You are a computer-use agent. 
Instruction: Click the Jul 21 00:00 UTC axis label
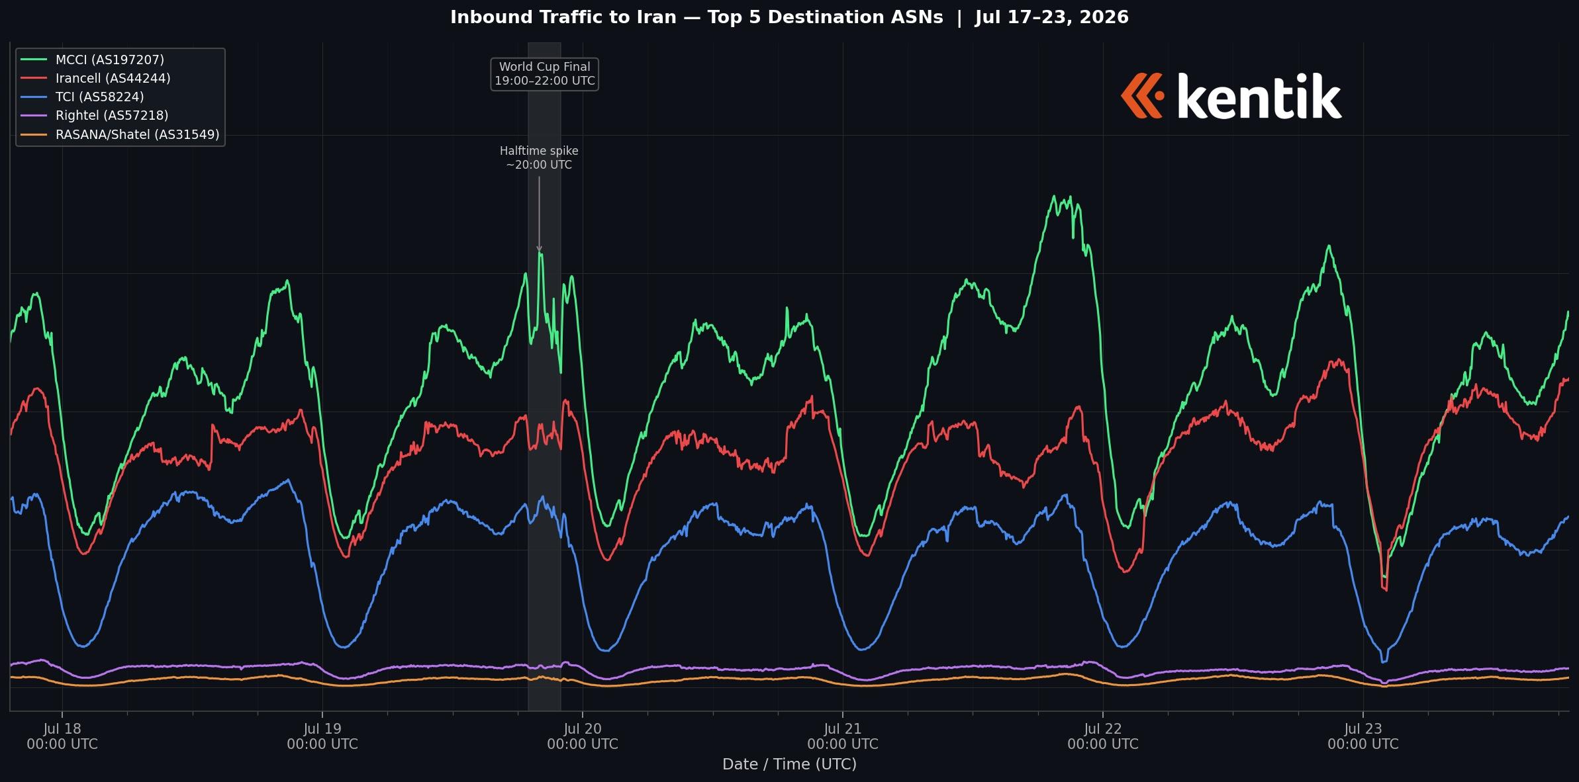click(843, 736)
